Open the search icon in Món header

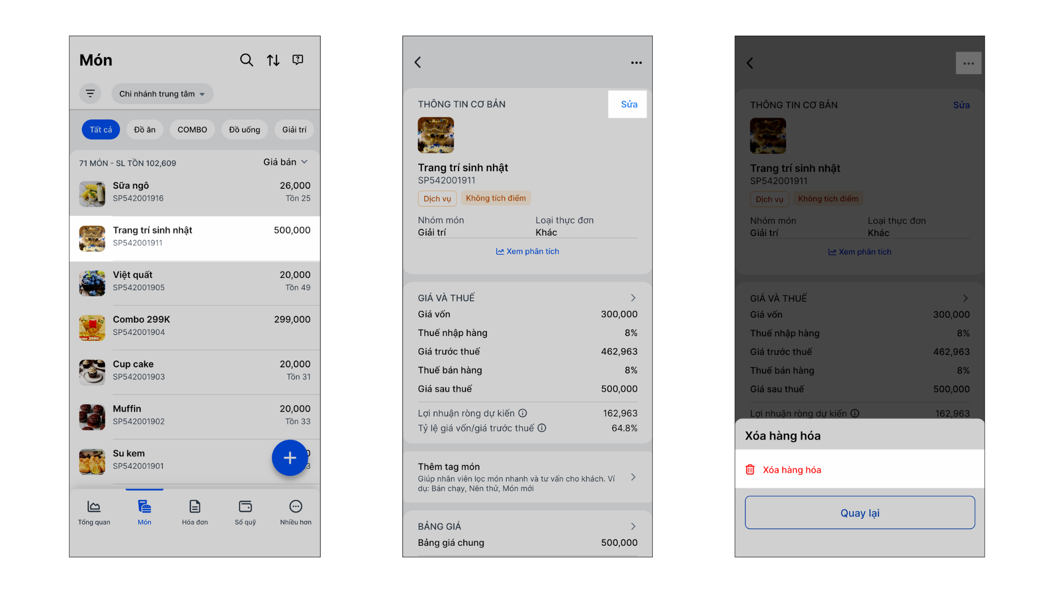[x=246, y=60]
